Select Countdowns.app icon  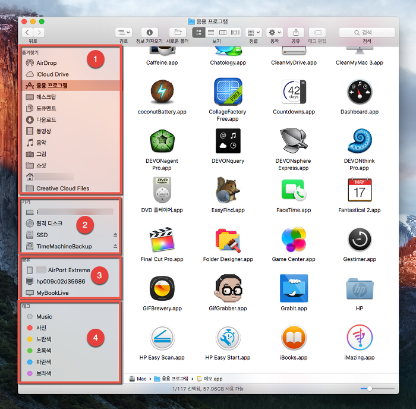point(294,92)
